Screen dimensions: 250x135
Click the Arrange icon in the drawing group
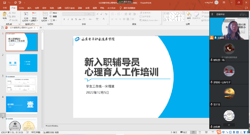(188, 16)
